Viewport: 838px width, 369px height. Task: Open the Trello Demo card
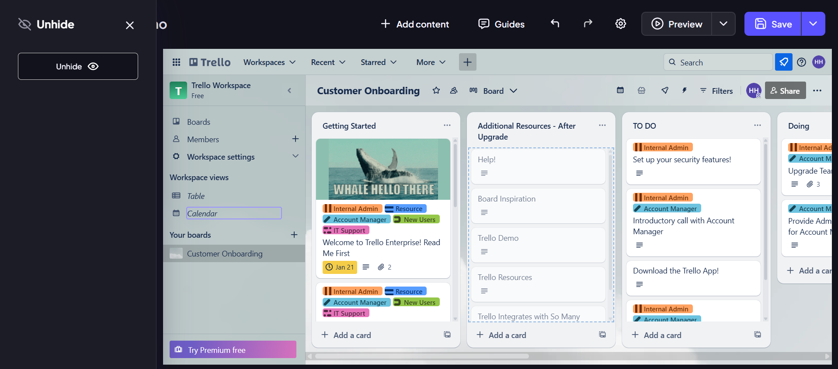tap(538, 245)
